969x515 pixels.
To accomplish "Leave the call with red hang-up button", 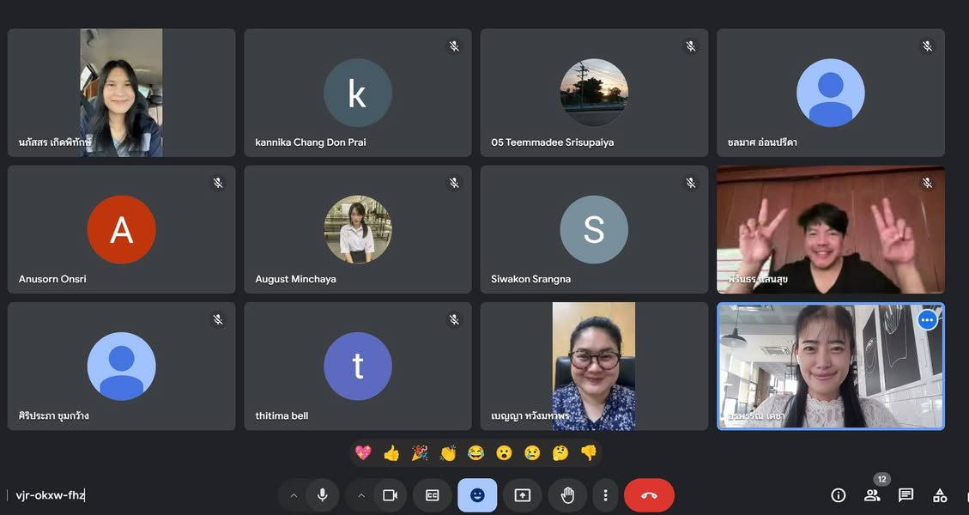I will point(649,495).
